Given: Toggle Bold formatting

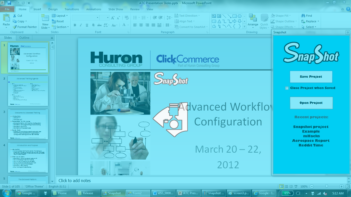Looking at the screenshot, I should [75, 25].
